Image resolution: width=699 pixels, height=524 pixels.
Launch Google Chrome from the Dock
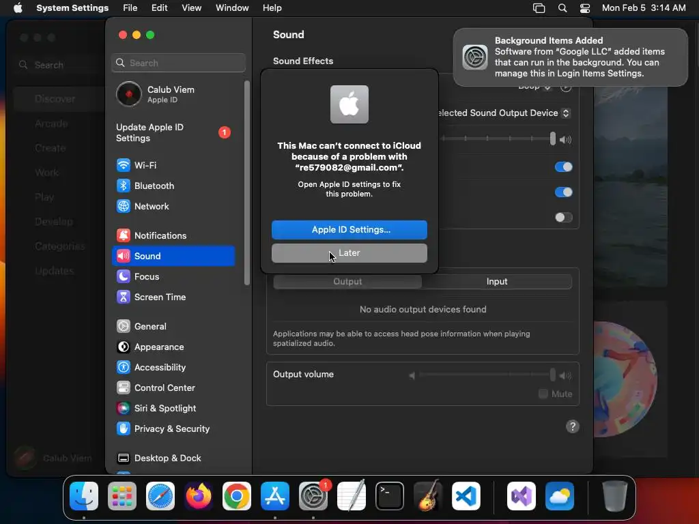[237, 496]
